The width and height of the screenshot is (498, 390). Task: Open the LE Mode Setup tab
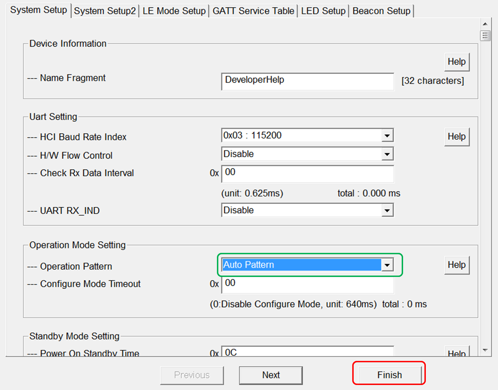[174, 11]
